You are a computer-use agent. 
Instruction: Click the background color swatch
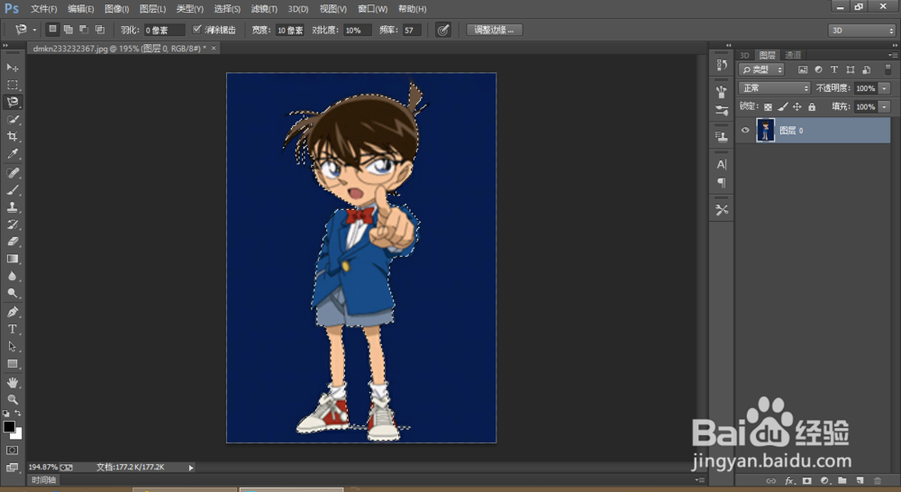coord(18,434)
